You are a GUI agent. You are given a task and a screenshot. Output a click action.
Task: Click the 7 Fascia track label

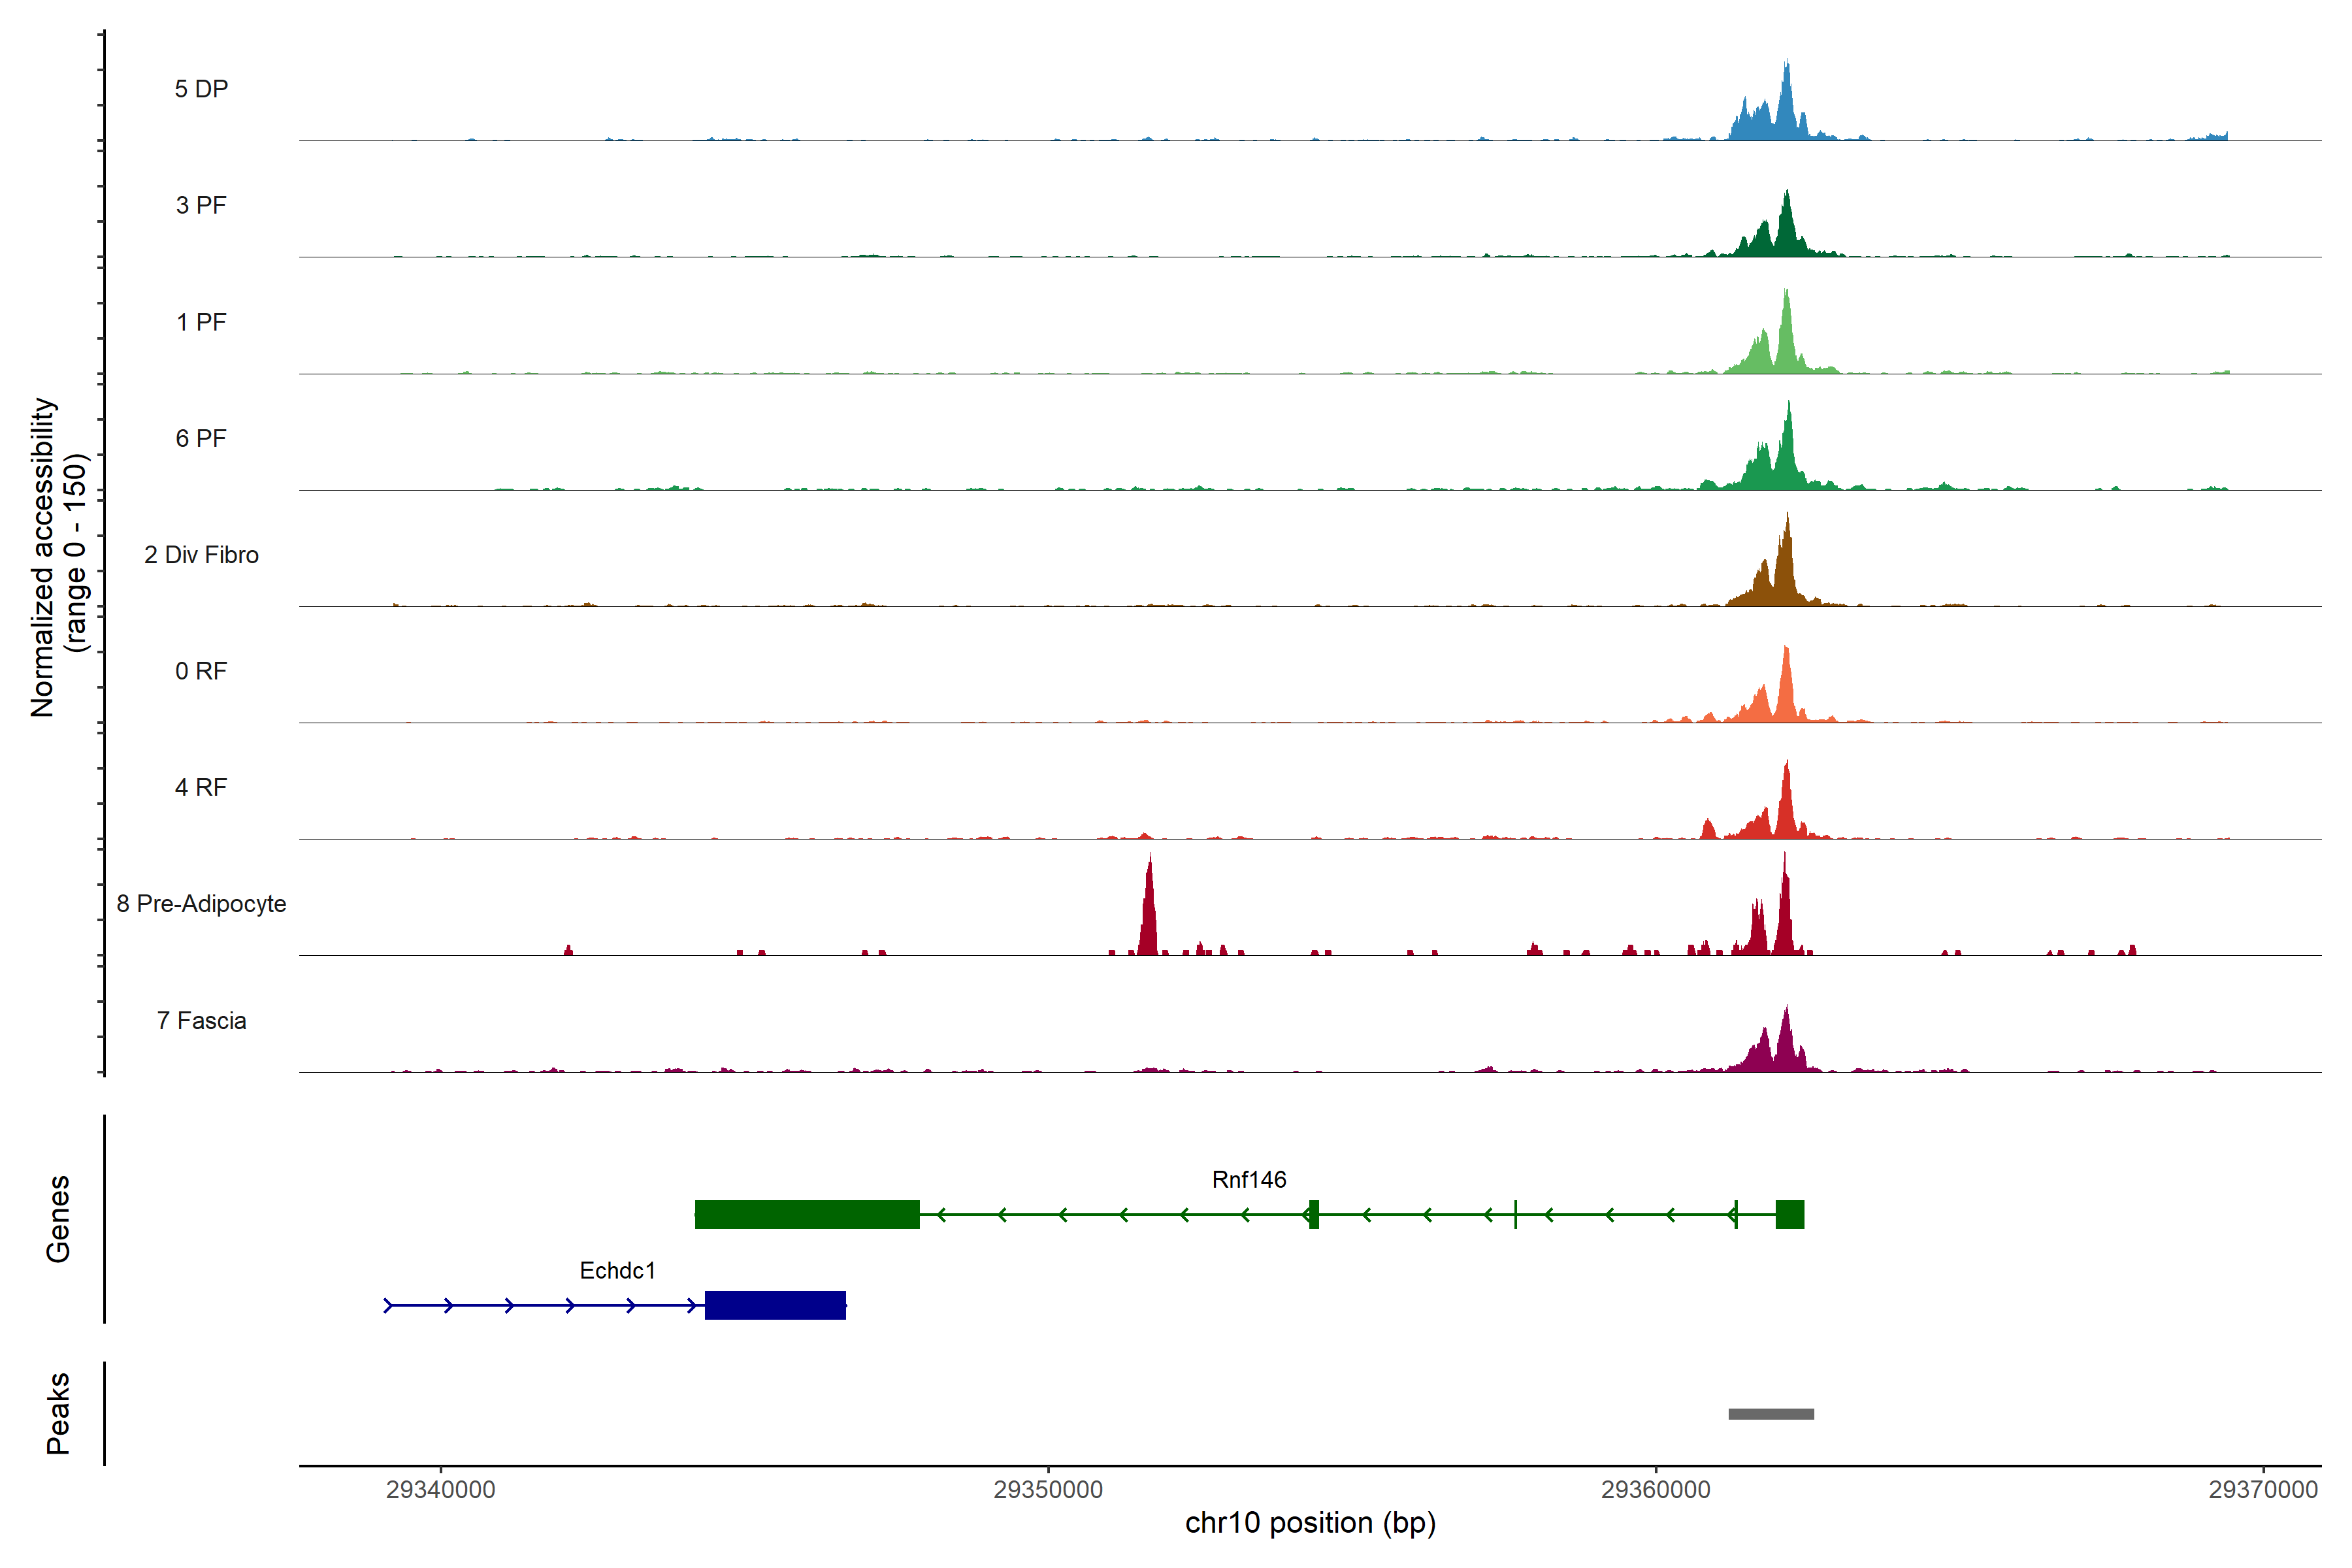click(201, 1020)
